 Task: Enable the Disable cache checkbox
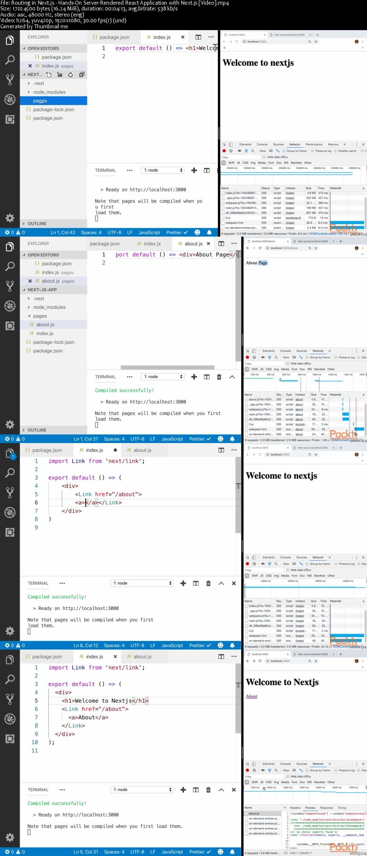point(335,151)
